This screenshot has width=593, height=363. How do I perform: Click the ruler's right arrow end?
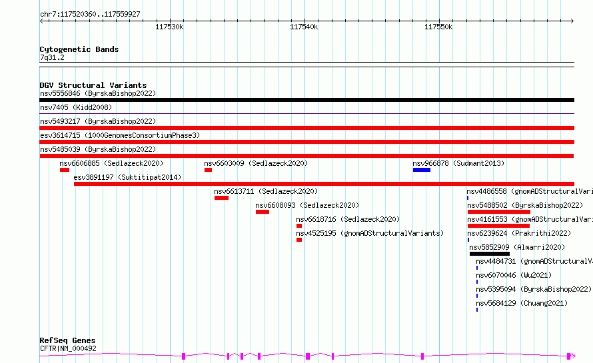tap(572, 21)
